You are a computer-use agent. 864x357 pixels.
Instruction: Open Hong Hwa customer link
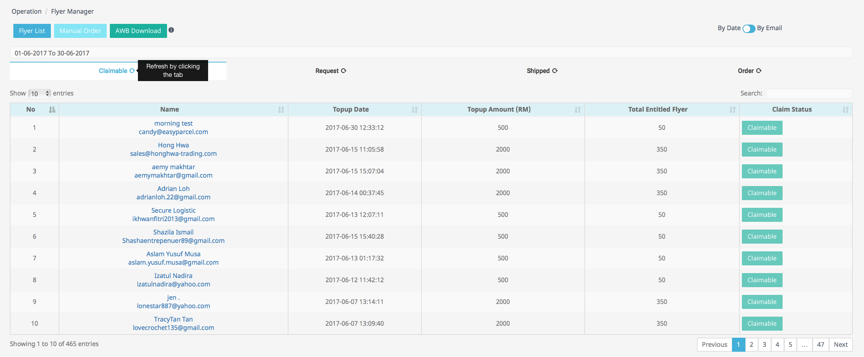(173, 145)
